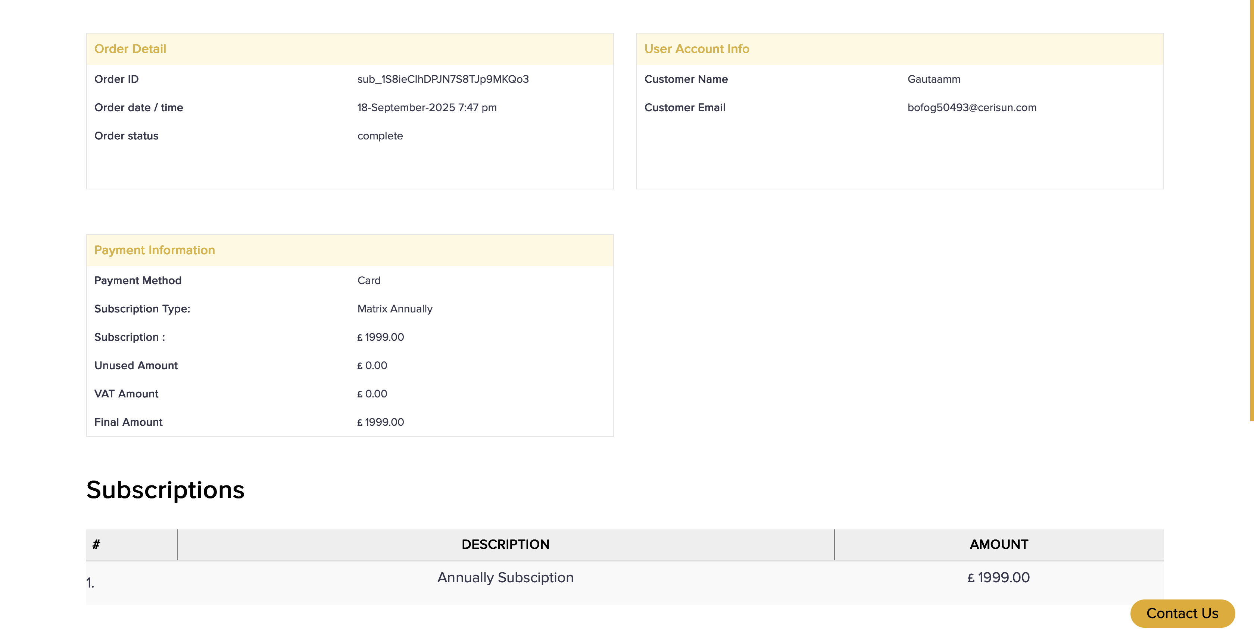Screen dimensions: 1254x636
Task: Click the DESCRIPTION column header
Action: [505, 544]
